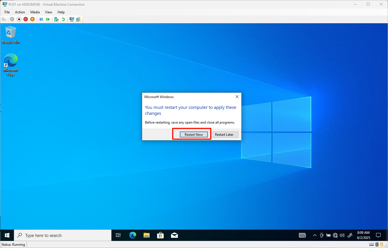Open News and interests taskbar icon
The image size is (388, 248).
(x=302, y=235)
